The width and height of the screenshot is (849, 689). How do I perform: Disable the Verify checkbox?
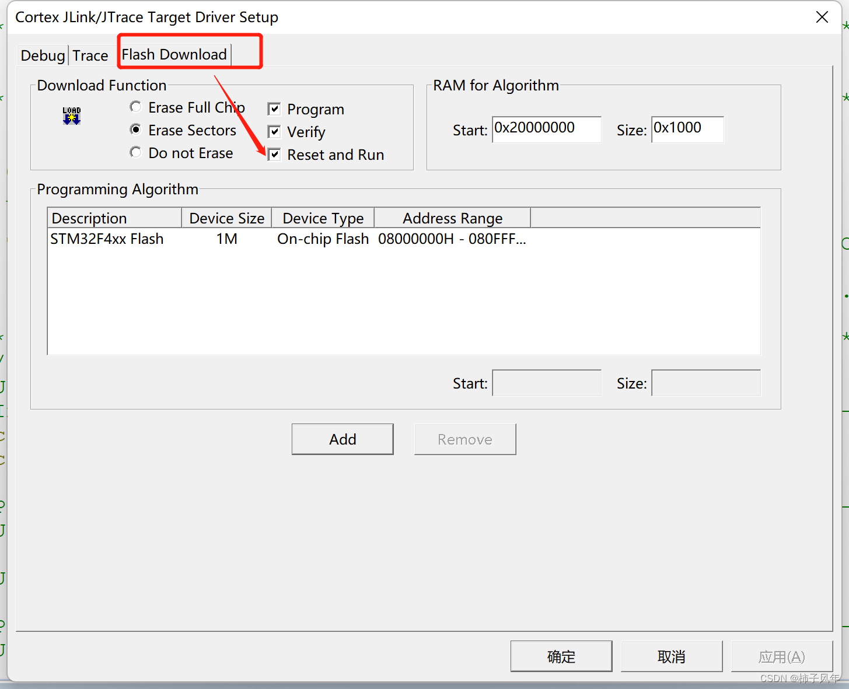pyautogui.click(x=274, y=131)
